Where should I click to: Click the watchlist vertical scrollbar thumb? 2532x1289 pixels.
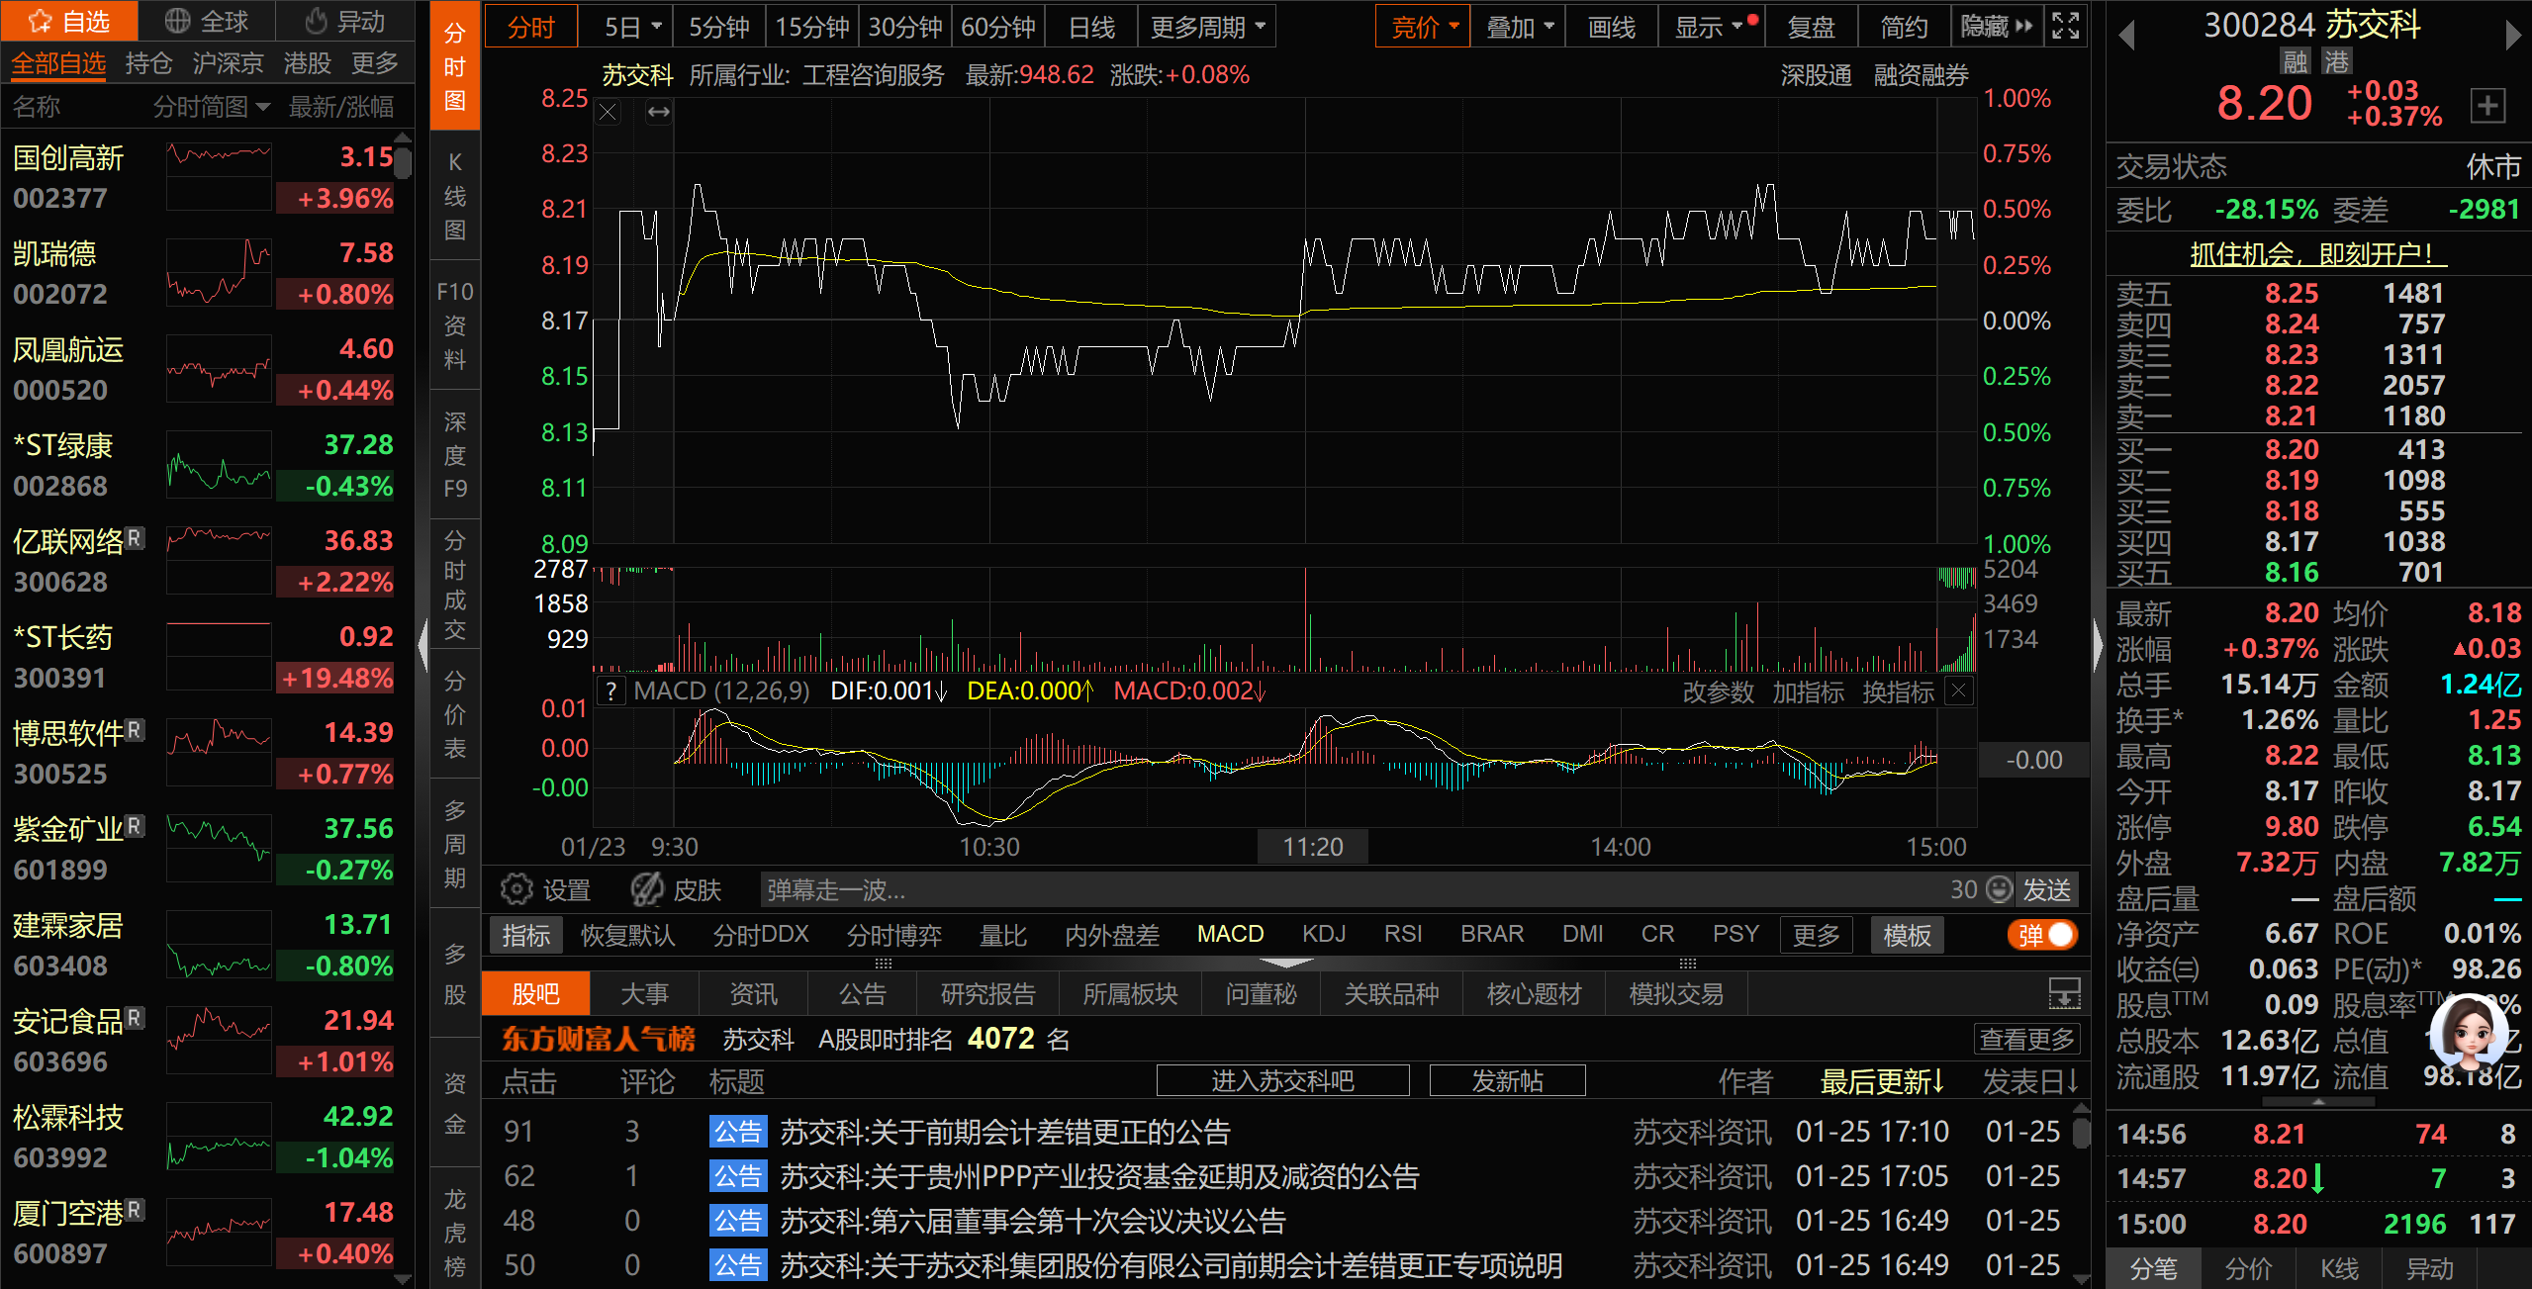coord(402,161)
